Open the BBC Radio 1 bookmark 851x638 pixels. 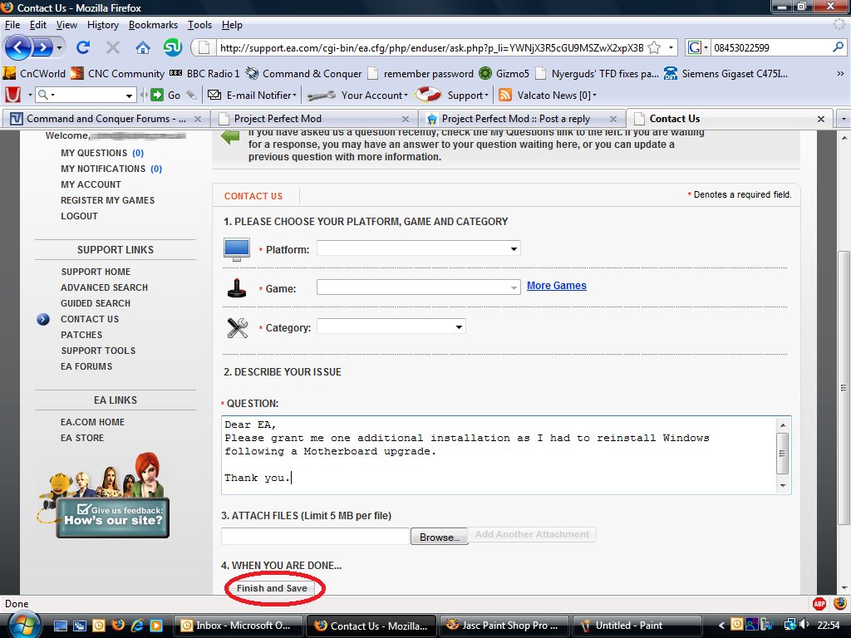tap(204, 73)
